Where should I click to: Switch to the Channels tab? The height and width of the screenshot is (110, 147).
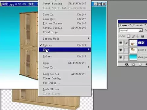[138, 25]
